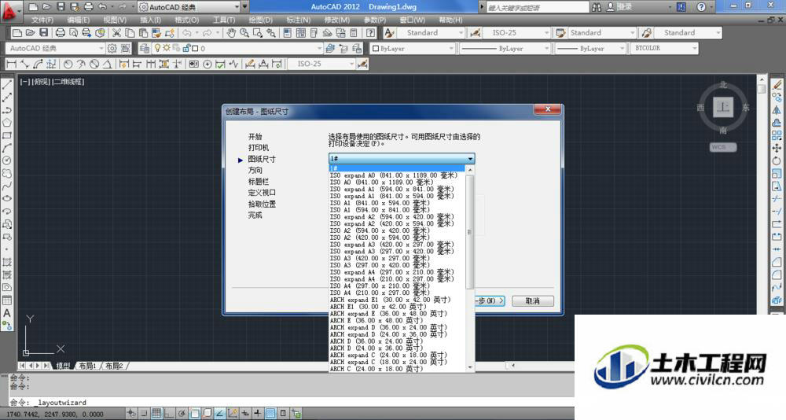
Task: Click the Undo arrow icon
Action: (x=186, y=32)
